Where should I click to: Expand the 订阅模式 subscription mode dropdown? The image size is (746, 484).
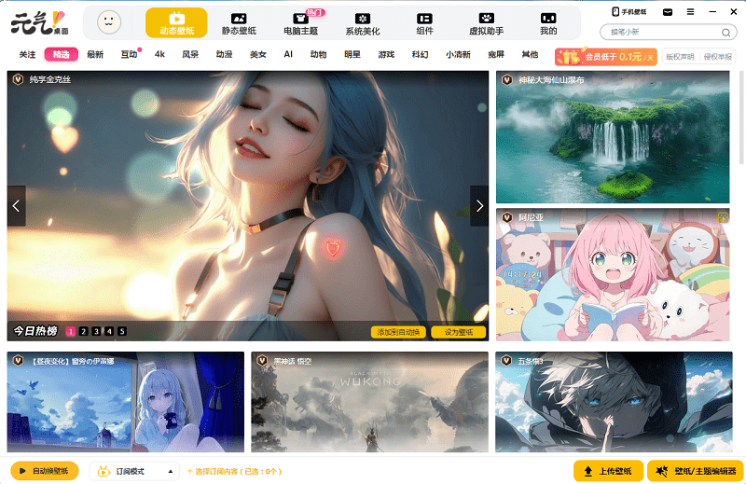coord(171,471)
